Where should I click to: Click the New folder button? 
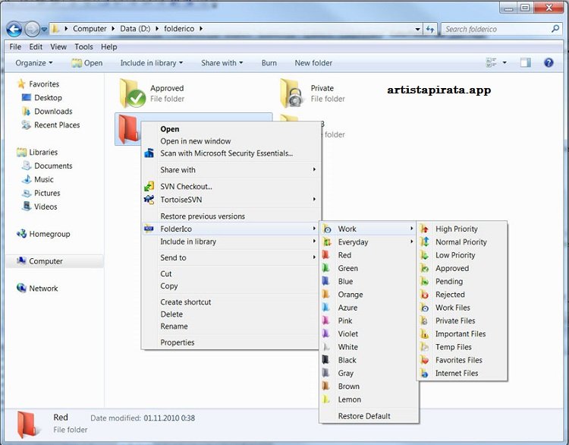pyautogui.click(x=313, y=63)
